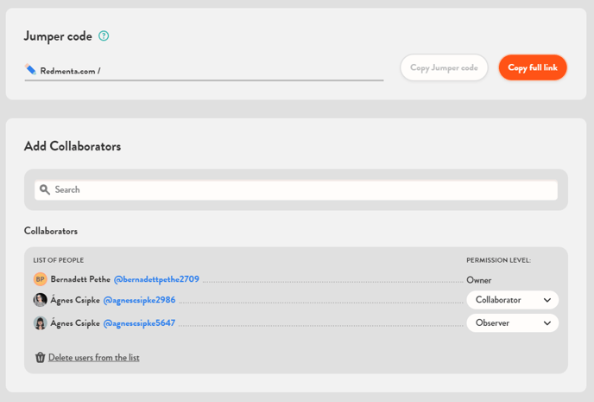
Task: Click the pencil icon before Redmenta.com
Action: (31, 70)
